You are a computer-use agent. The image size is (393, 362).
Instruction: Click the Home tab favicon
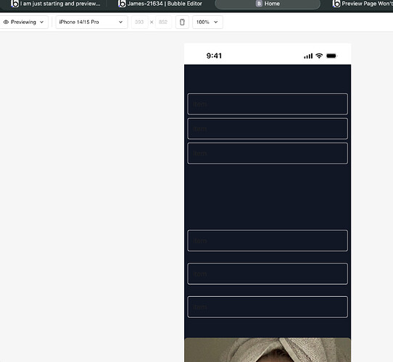pyautogui.click(x=259, y=4)
